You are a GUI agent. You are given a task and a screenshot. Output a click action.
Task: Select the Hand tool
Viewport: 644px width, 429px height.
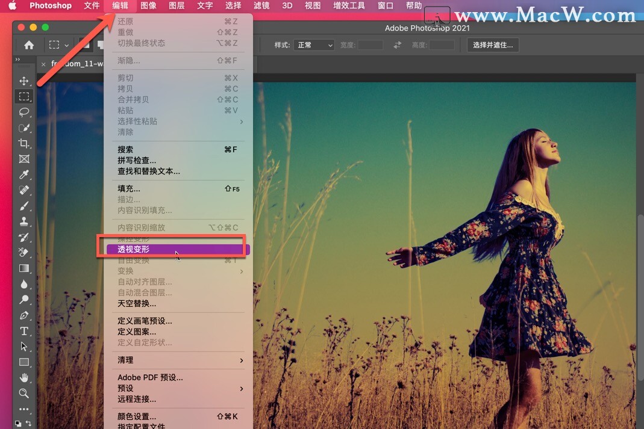coord(24,378)
